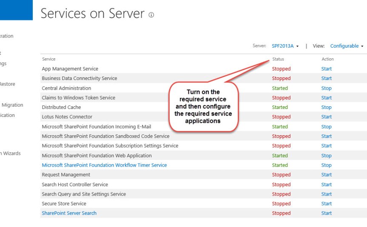Click the Action column header

(x=328, y=59)
